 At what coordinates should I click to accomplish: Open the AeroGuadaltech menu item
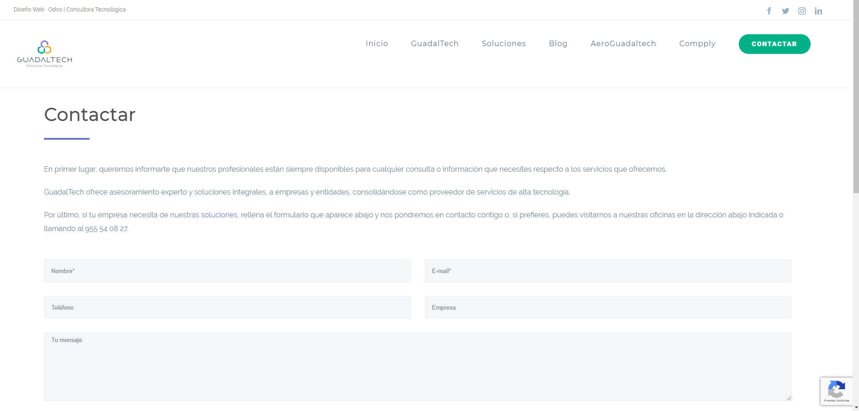(x=623, y=43)
